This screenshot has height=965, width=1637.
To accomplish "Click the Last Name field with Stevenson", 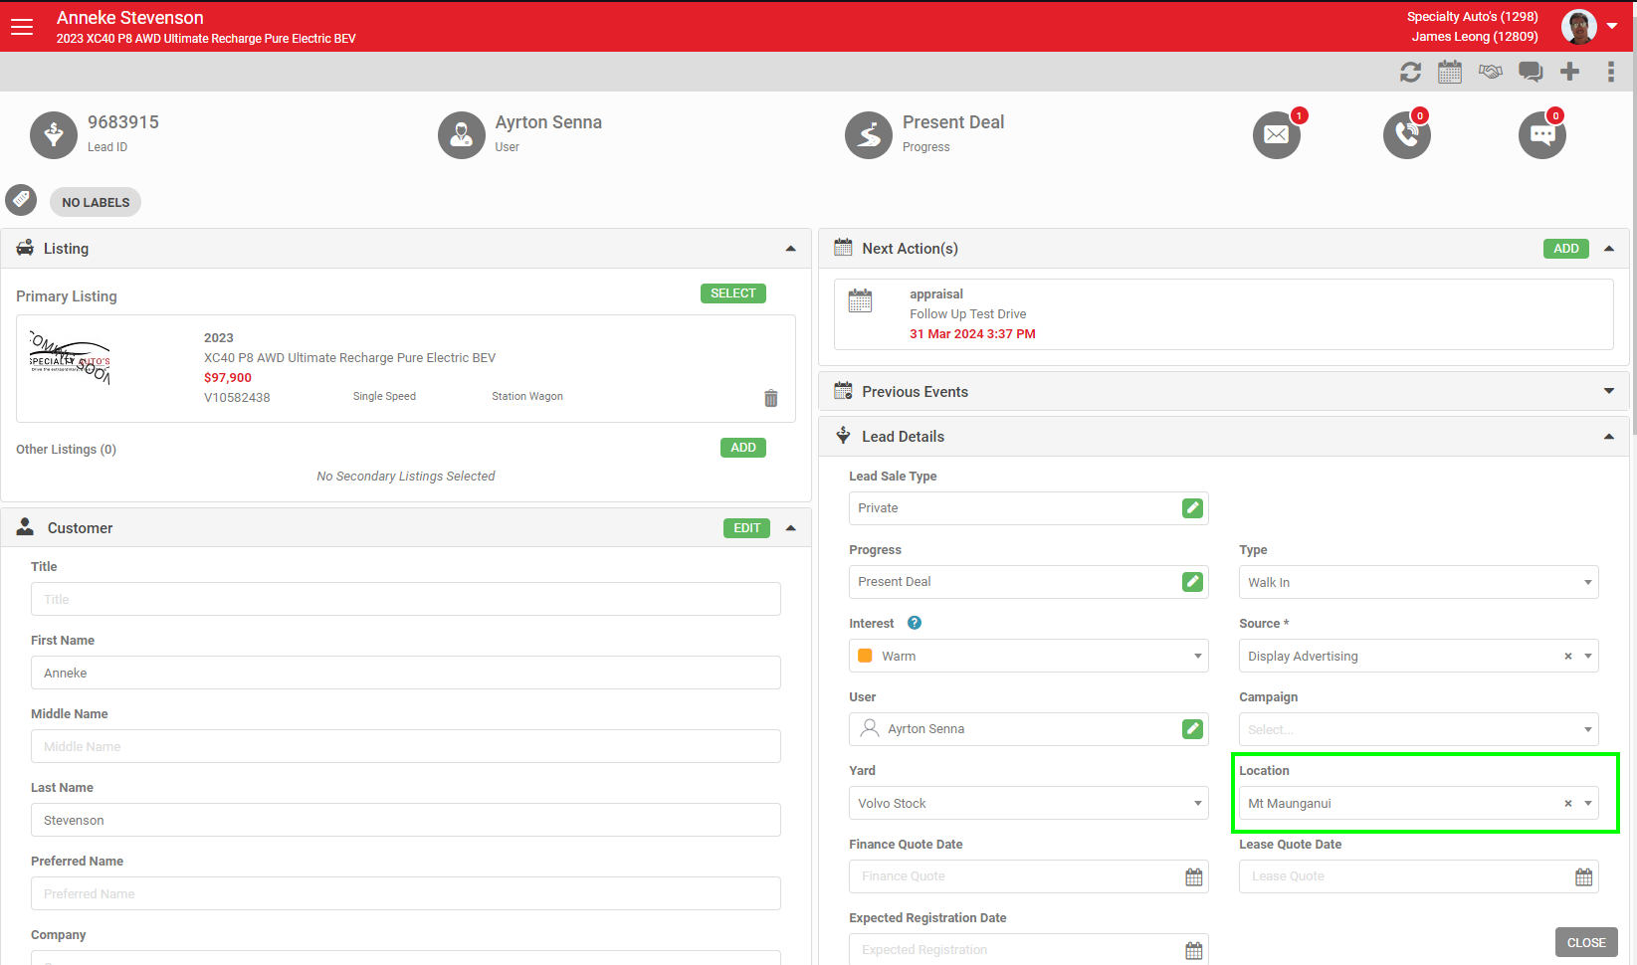I will (x=406, y=820).
